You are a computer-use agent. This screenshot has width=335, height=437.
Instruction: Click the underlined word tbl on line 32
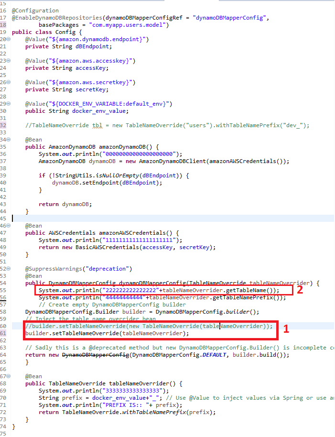(x=97, y=125)
